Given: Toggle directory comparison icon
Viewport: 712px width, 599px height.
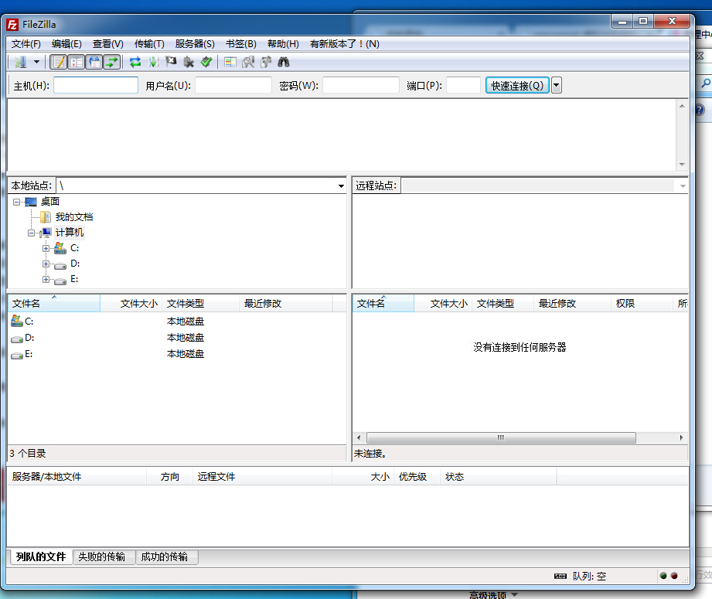Looking at the screenshot, I should point(248,62).
